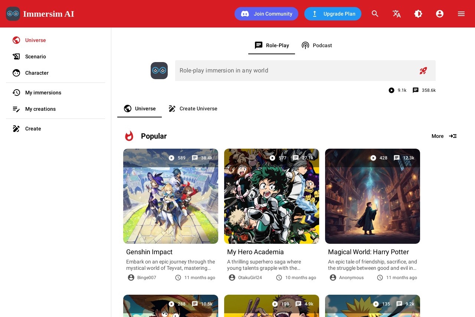Screen dimensions: 475x317
Task: Click the Immersim AI title text
Action: [x=49, y=14]
